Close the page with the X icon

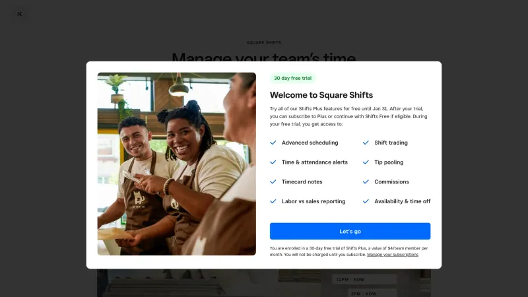20,14
